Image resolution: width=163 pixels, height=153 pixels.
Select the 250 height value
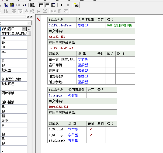(14, 52)
